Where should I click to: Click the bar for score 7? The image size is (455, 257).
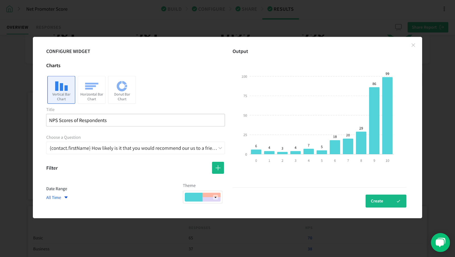point(348,146)
